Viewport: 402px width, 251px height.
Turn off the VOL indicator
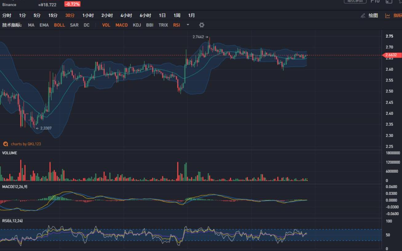106,25
